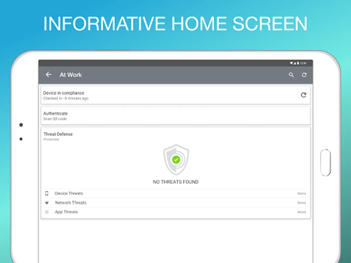Viewport: 351px width, 263px height.
Task: Tap Checked in - 8 minutes ago
Action: click(x=66, y=98)
